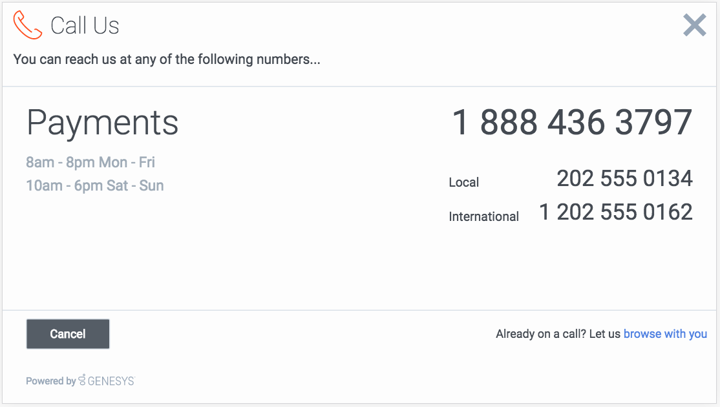Image resolution: width=720 pixels, height=407 pixels.
Task: Click the toll-free number 1 888 436 3797
Action: (x=572, y=122)
